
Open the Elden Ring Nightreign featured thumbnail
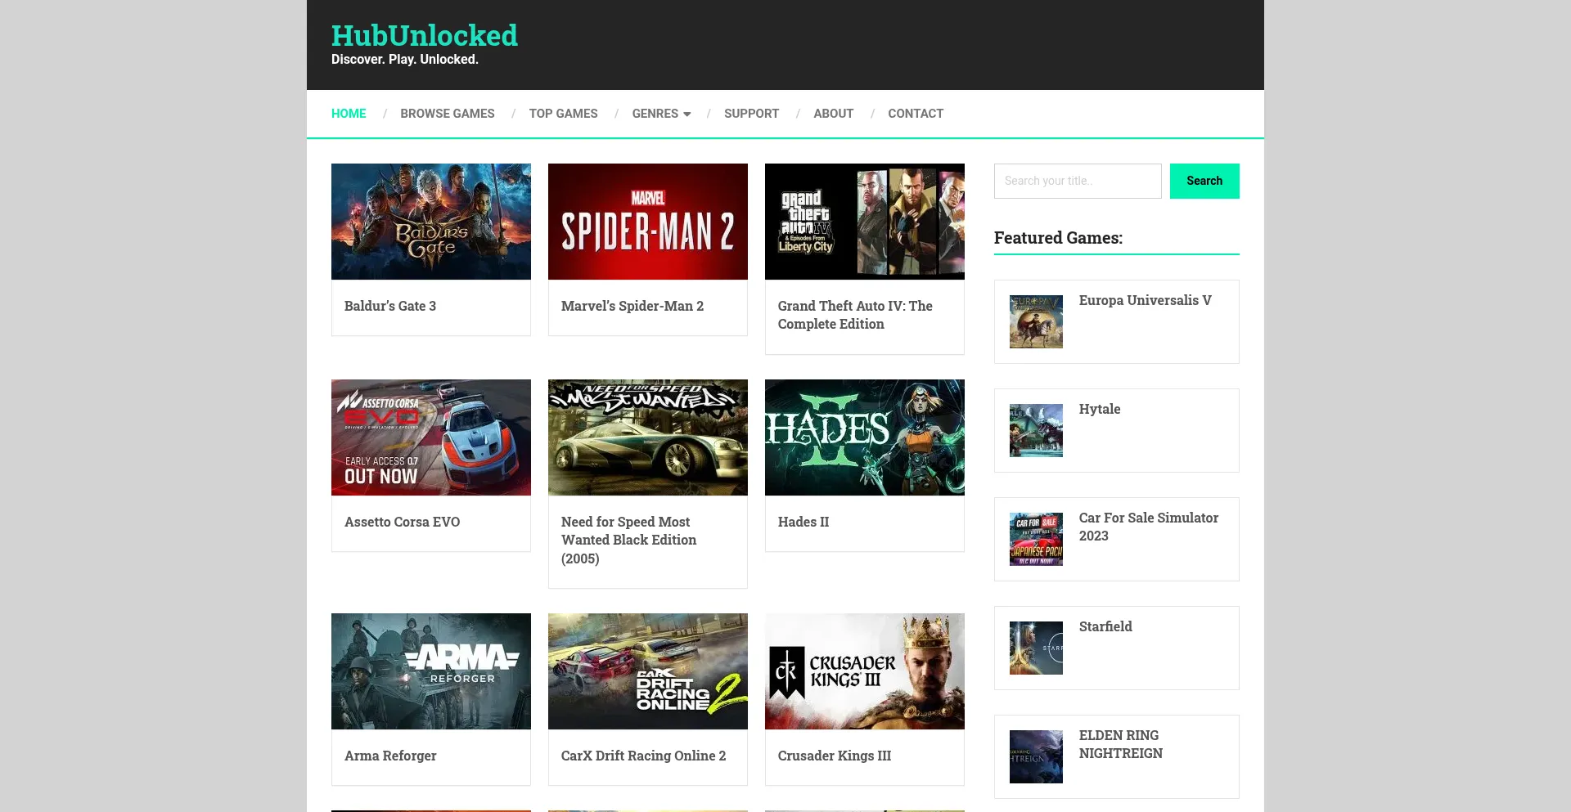(x=1036, y=756)
